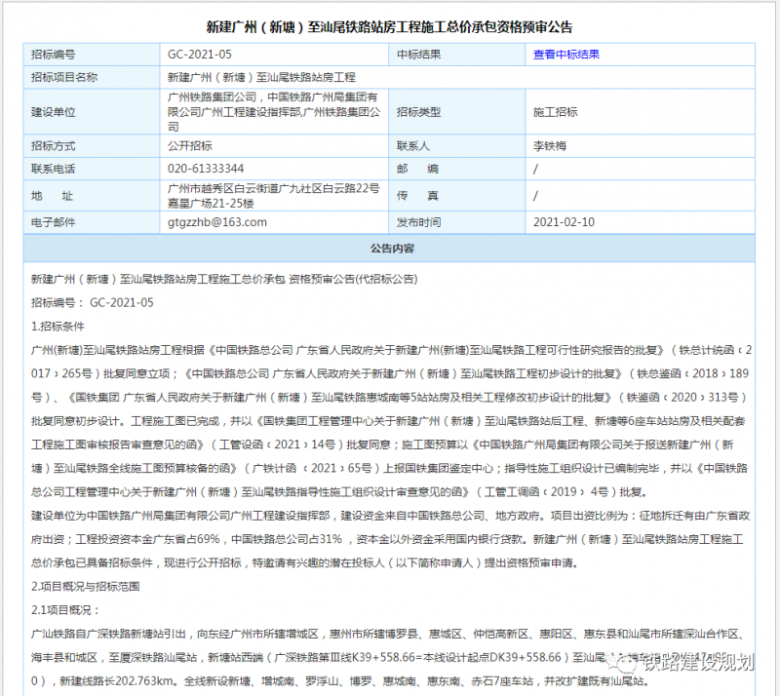Screen dimensions: 780x696
Task: Click the body line 招标编号： GC-2021-05
Action: 93,302
